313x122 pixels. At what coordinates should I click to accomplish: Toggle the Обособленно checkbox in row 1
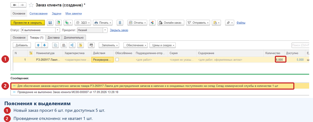point(117,59)
